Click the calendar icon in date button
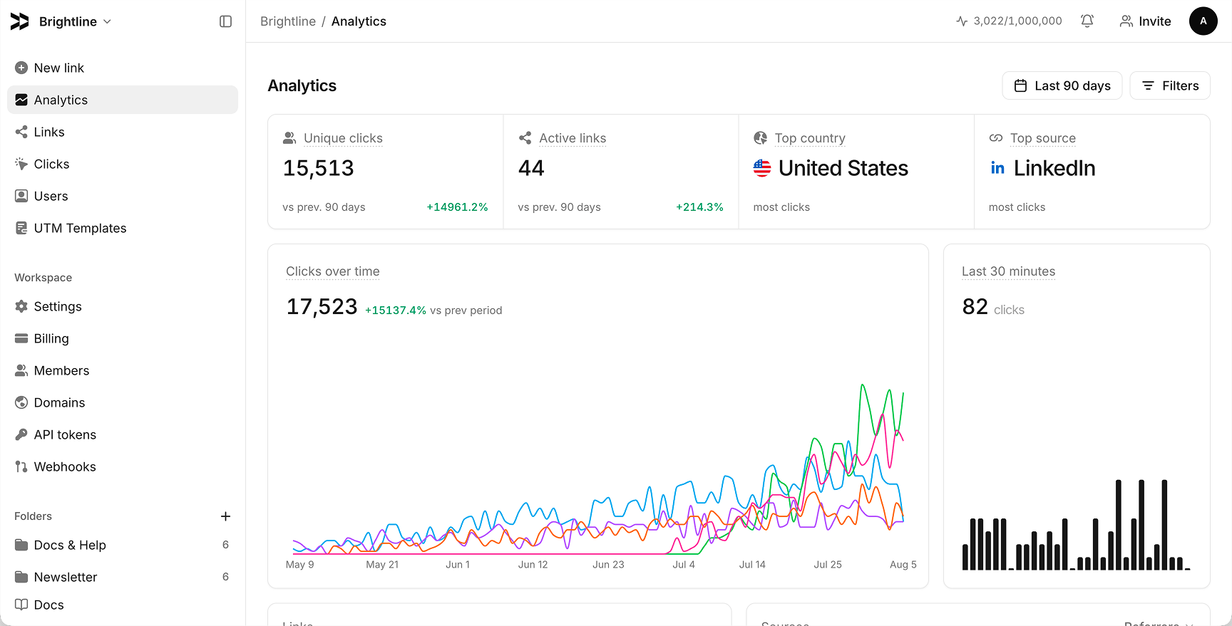The height and width of the screenshot is (626, 1232). 1020,85
